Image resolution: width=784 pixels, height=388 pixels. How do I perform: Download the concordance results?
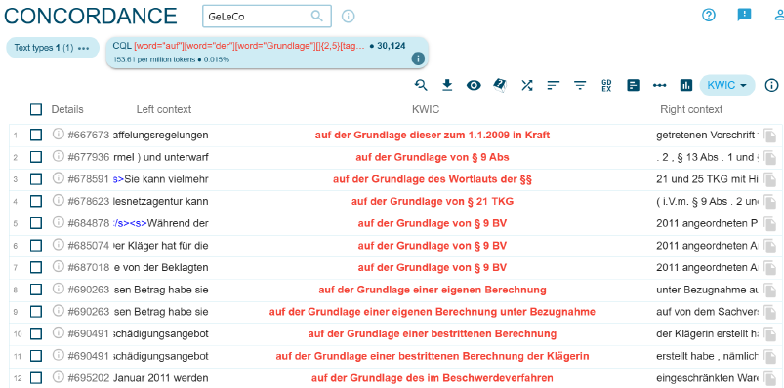coord(447,86)
